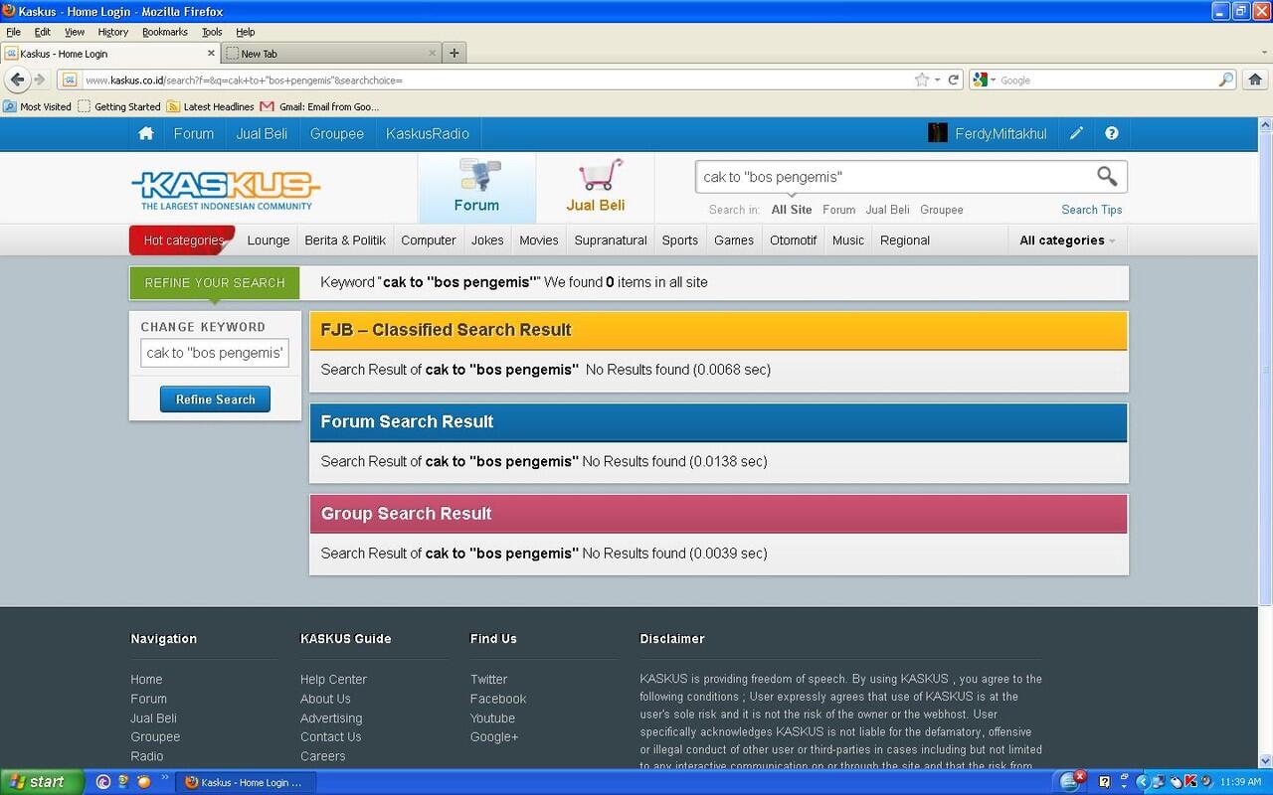1273x795 pixels.
Task: Open Contact Us footer link
Action: pos(331,737)
